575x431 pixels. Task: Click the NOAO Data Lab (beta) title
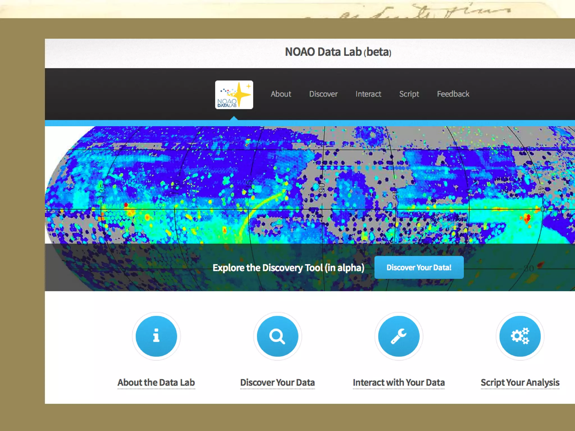(x=338, y=52)
